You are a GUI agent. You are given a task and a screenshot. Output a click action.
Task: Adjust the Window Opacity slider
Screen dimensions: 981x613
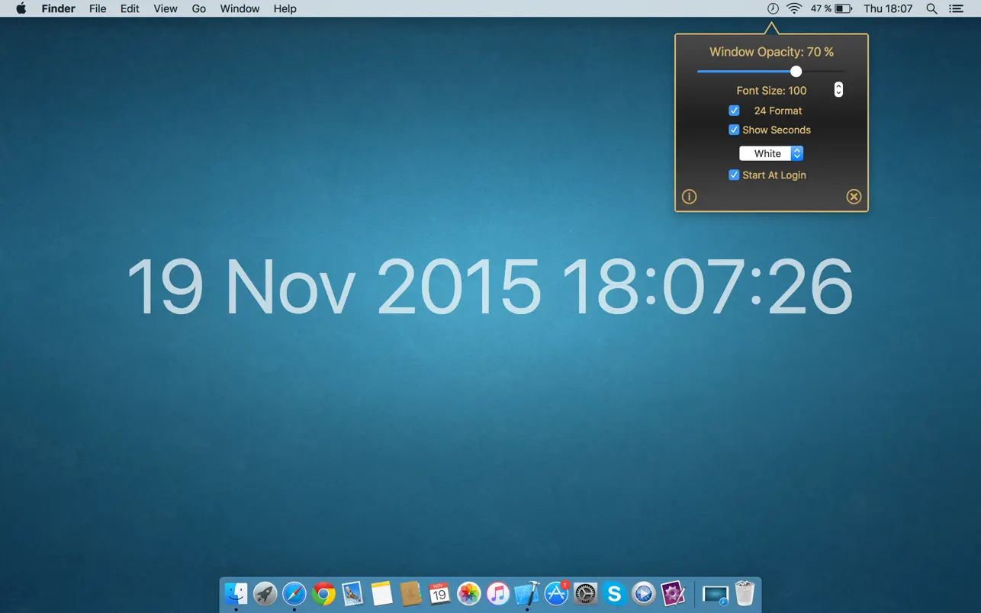796,71
